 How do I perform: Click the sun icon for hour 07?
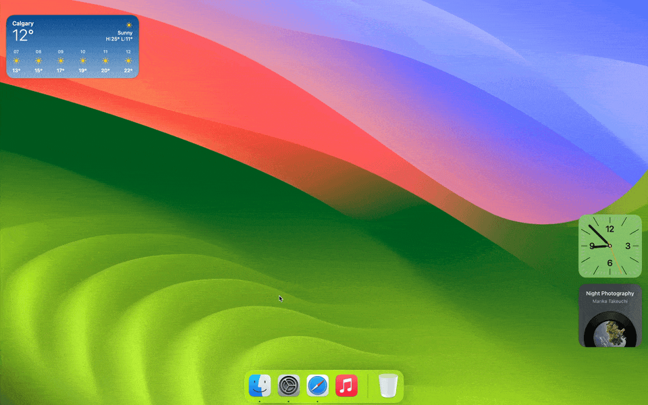tap(16, 61)
